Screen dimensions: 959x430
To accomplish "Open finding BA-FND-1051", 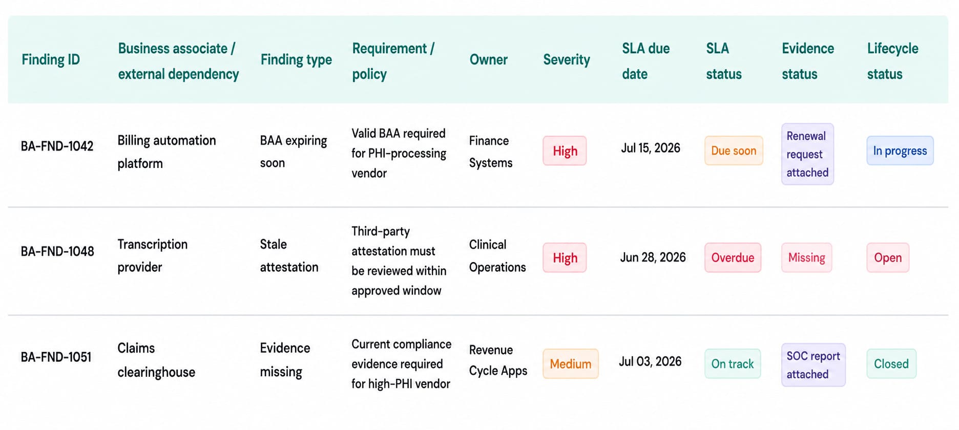I will coord(56,357).
